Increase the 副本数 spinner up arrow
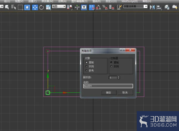 click(118, 77)
